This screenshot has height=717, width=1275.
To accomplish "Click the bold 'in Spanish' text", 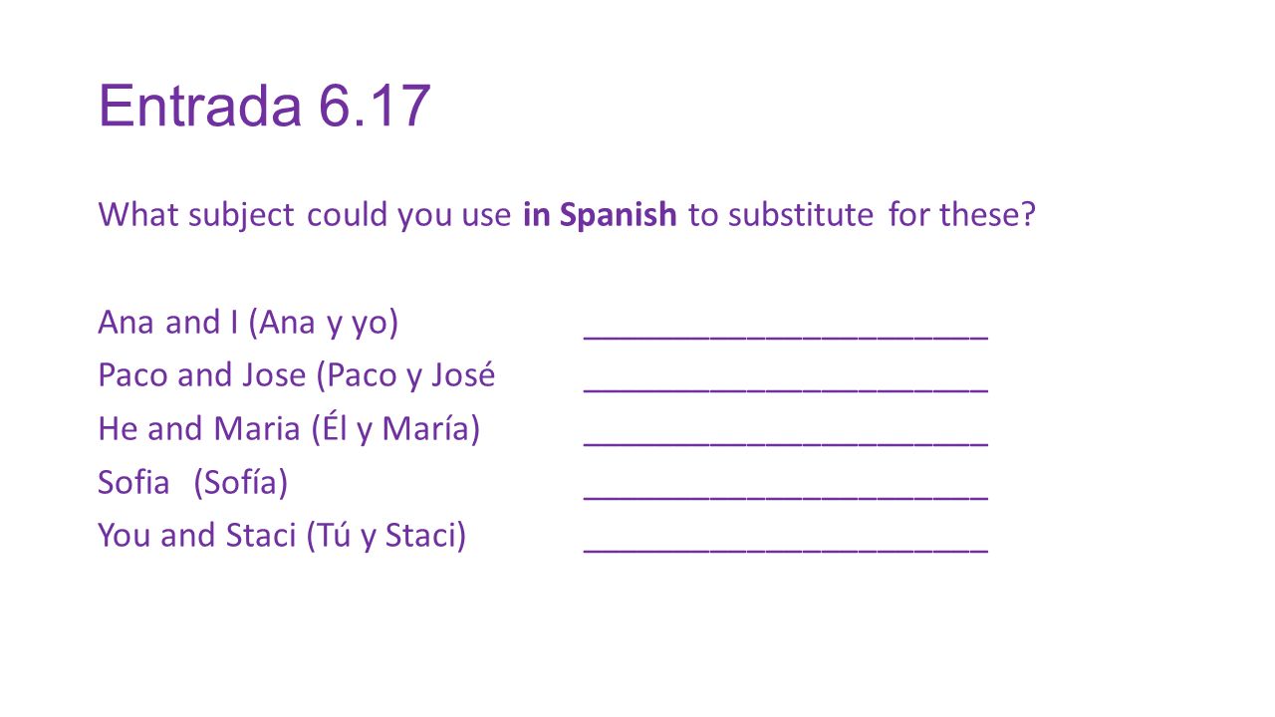I will (x=600, y=215).
